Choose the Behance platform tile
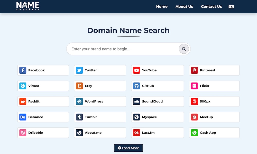The height and width of the screenshot is (154, 257). pos(43,117)
